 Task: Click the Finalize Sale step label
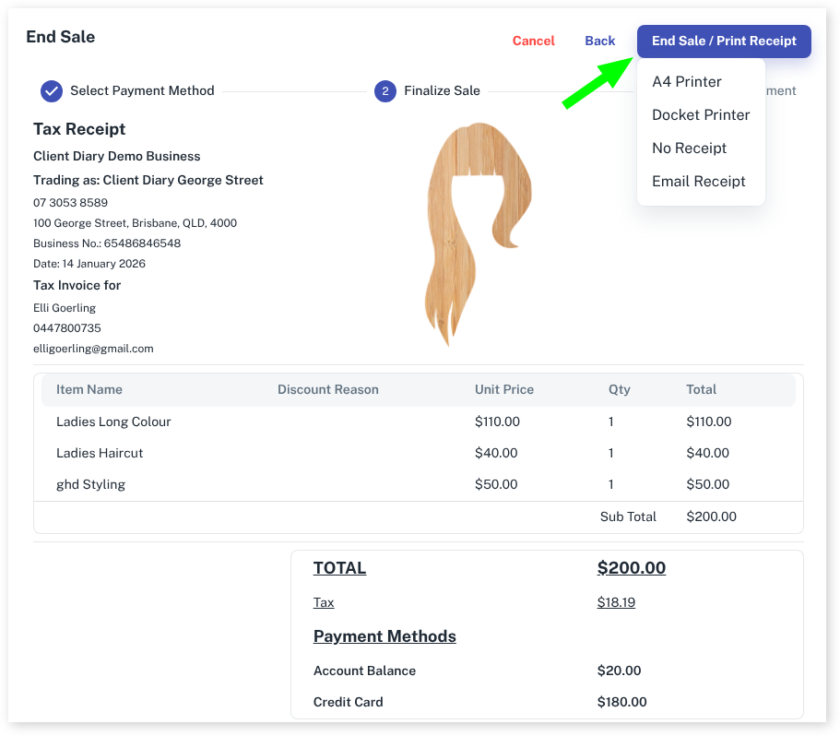442,90
